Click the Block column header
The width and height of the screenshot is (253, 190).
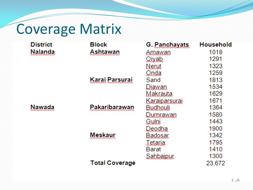(98, 44)
